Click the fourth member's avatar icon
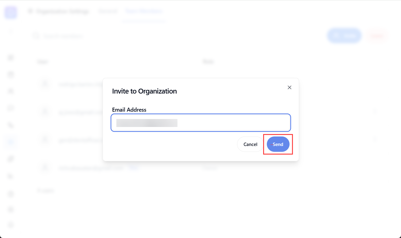Image resolution: width=401 pixels, height=238 pixels. coord(45,167)
